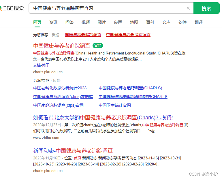Open the 新闻动态-中国健康与养老追踪调查 result
This screenshot has width=222, height=179.
click(x=73, y=150)
